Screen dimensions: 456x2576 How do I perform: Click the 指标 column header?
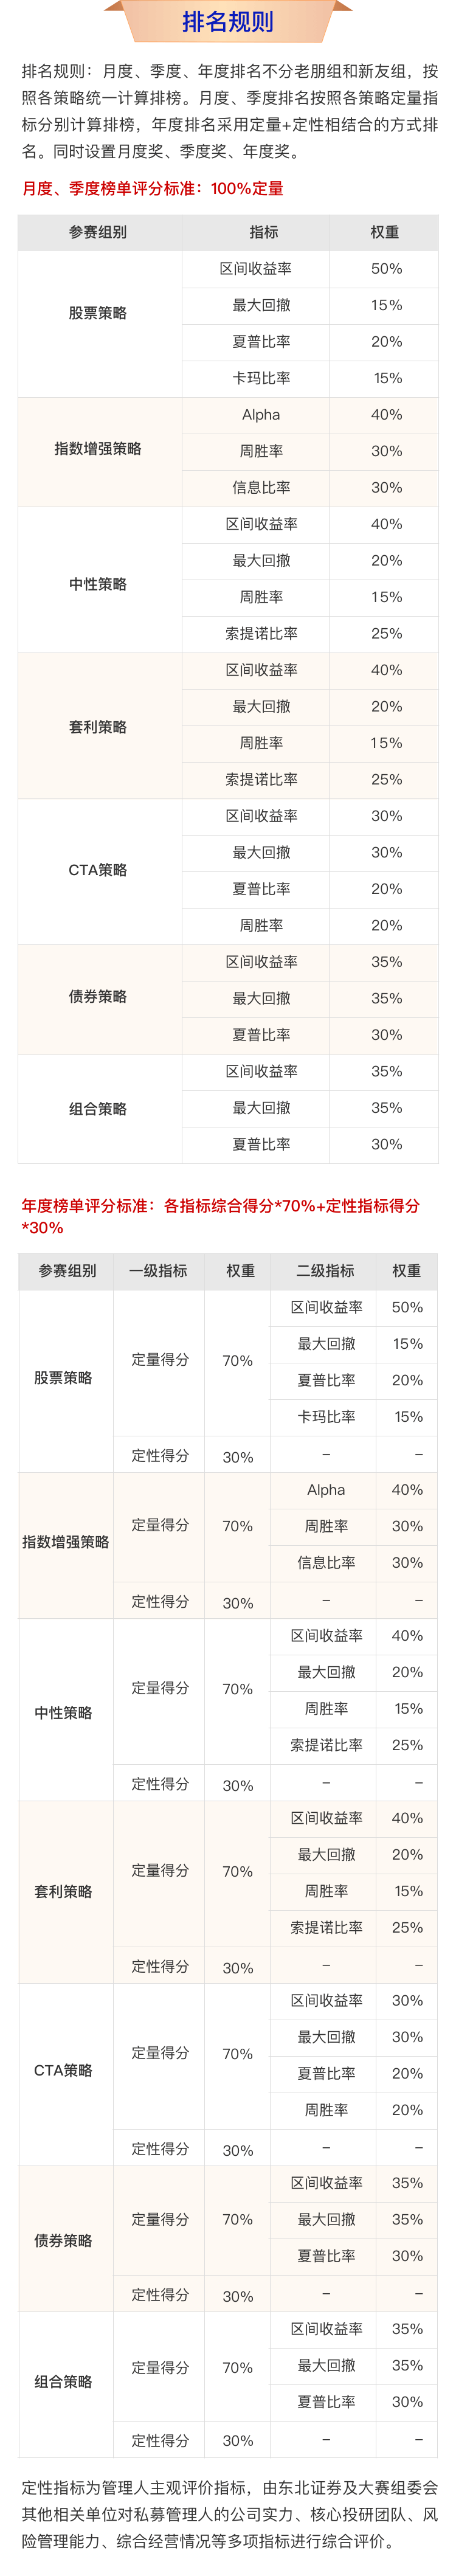[x=263, y=232]
